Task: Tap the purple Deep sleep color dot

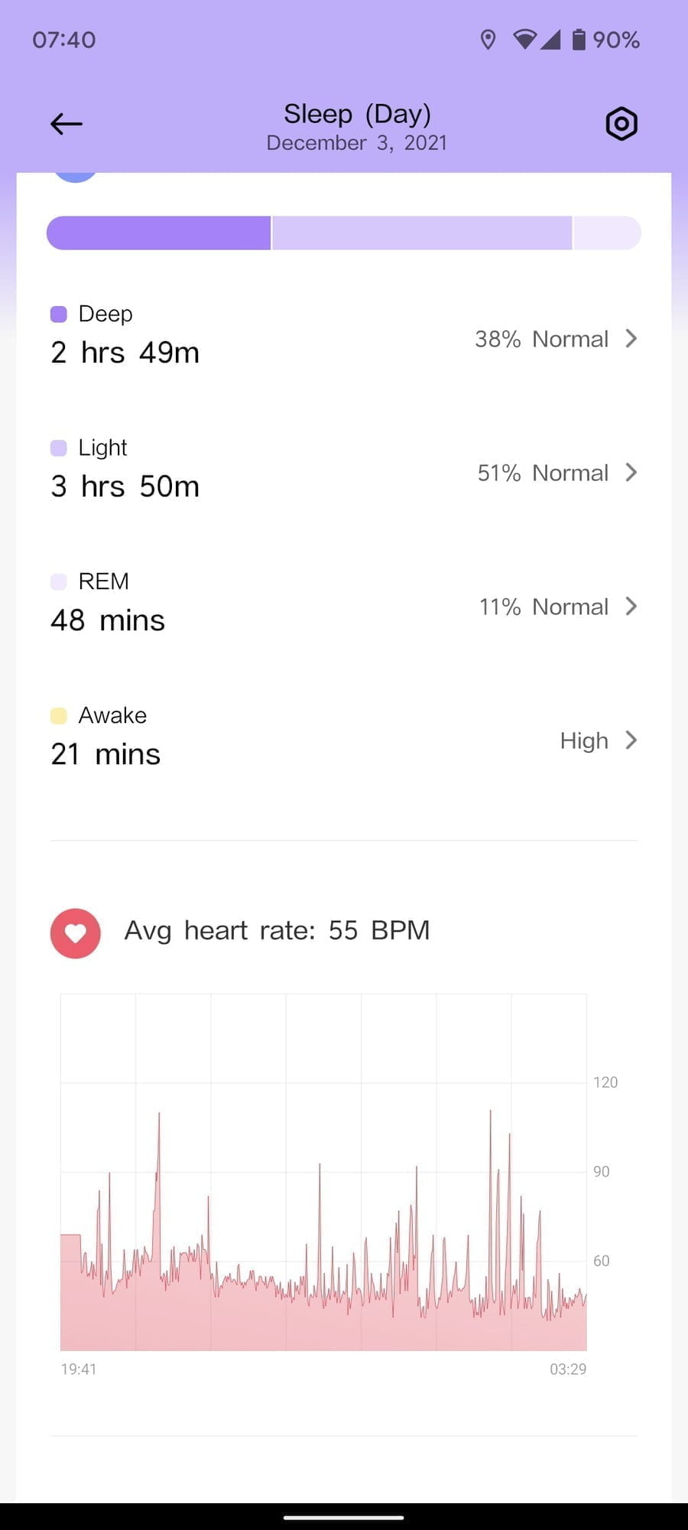Action: point(59,314)
